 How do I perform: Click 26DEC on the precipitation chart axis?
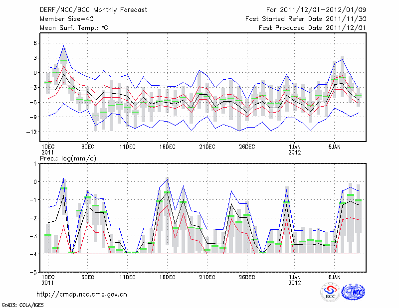pos(247,277)
